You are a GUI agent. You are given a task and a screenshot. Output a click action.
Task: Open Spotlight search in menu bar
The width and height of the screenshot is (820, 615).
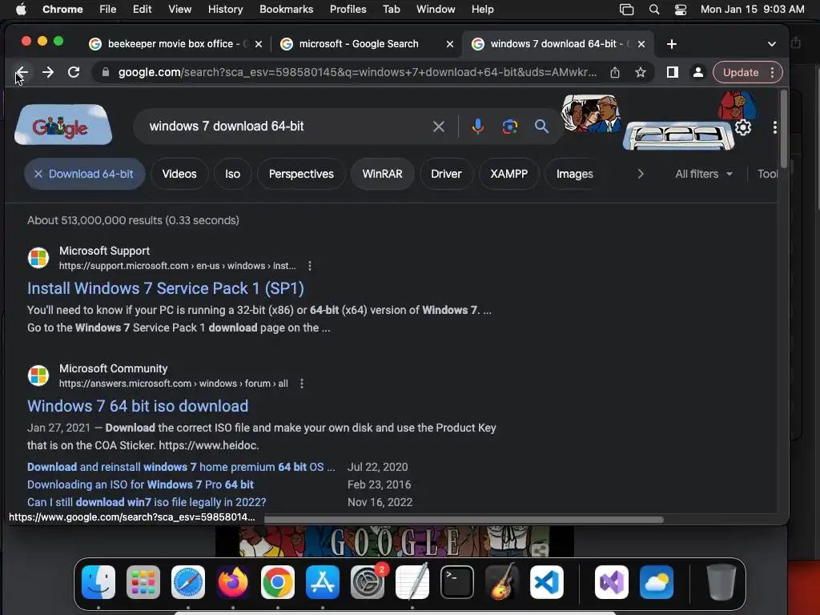[x=653, y=10]
